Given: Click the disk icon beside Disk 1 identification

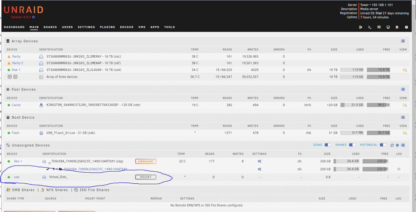Looking at the screenshot, I should (41, 70).
